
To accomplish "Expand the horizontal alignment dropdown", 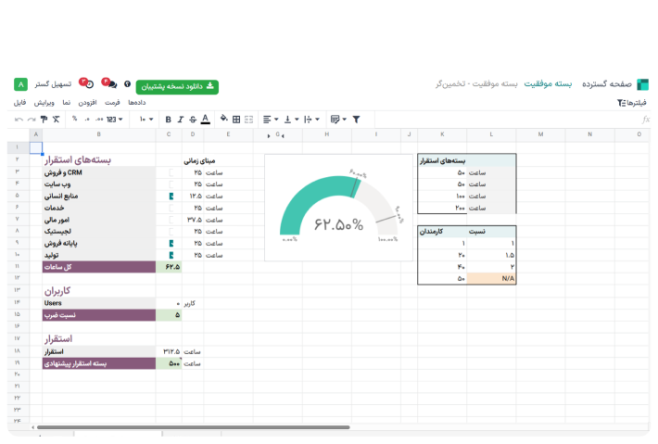I will [271, 120].
